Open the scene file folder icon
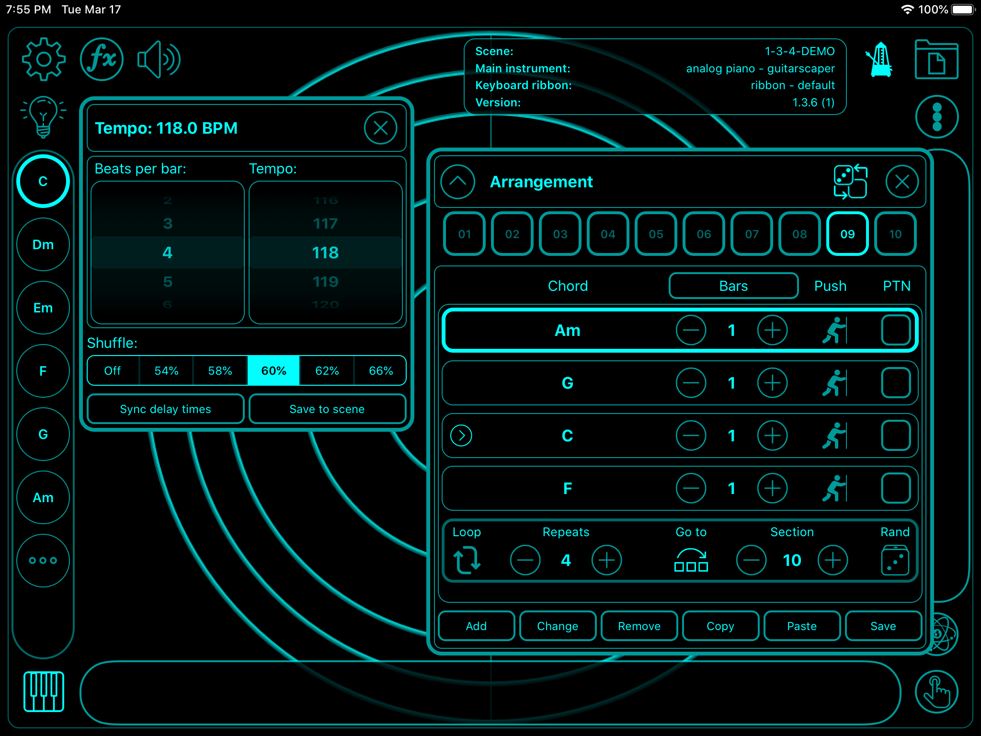This screenshot has width=981, height=736. pyautogui.click(x=936, y=60)
